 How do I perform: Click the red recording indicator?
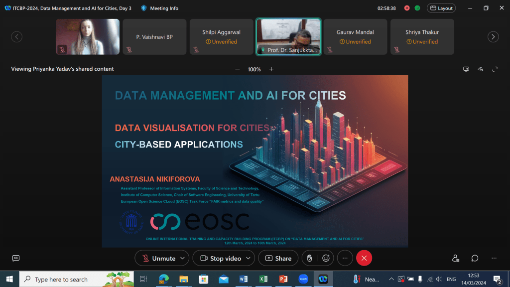(407, 8)
